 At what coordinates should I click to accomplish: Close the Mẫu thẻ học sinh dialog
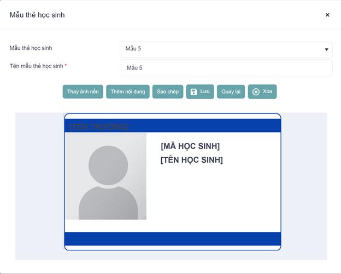[x=327, y=15]
